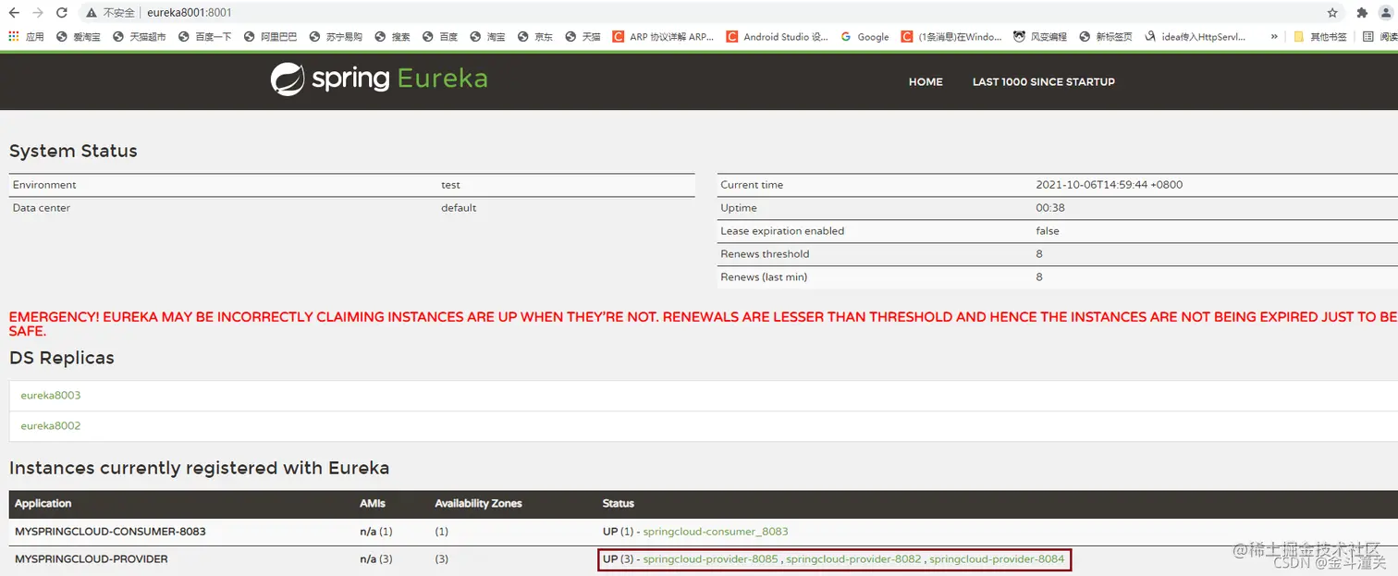The height and width of the screenshot is (576, 1398).
Task: Open the springcloud-consumer_8083 instance link
Action: click(716, 532)
